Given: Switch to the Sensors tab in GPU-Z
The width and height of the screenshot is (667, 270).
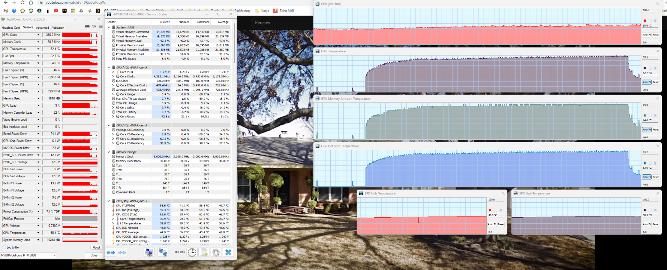Looking at the screenshot, I should tap(28, 27).
